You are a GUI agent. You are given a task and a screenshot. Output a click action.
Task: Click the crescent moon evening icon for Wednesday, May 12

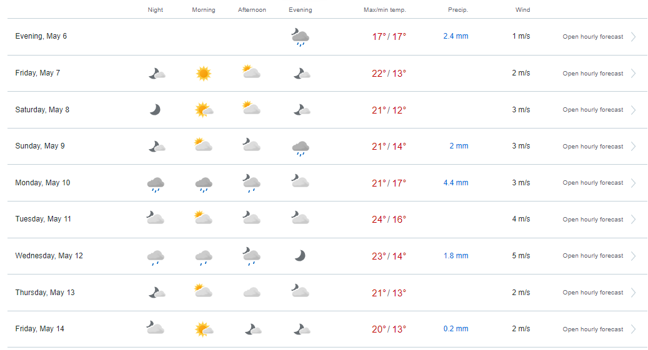pyautogui.click(x=300, y=256)
